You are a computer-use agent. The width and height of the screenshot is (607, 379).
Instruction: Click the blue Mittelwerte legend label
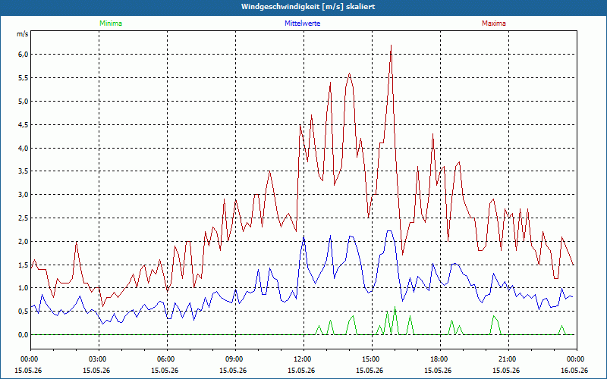(302, 23)
